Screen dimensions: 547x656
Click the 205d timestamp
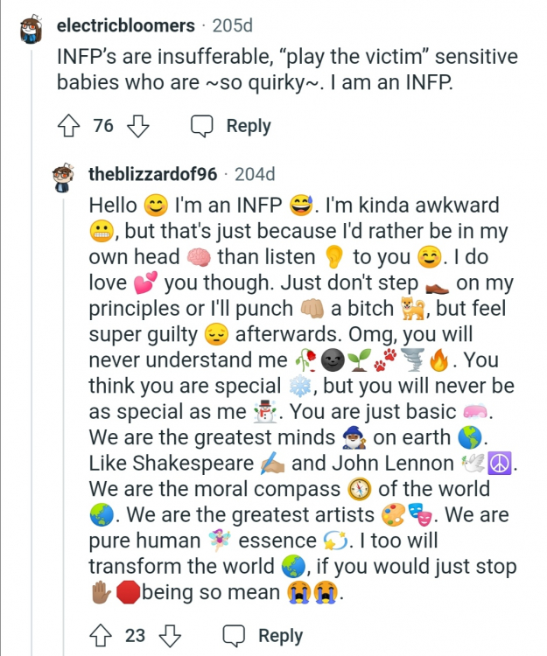pyautogui.click(x=231, y=26)
